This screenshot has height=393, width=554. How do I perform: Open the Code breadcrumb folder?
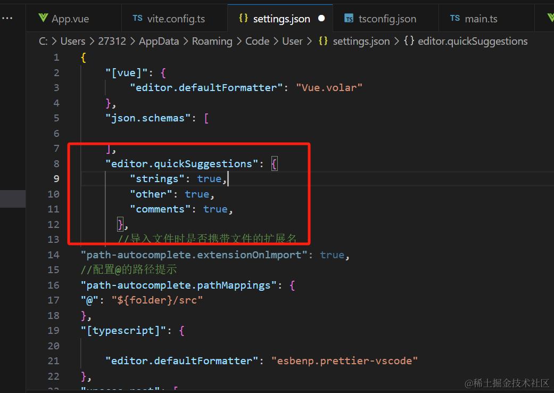[257, 42]
